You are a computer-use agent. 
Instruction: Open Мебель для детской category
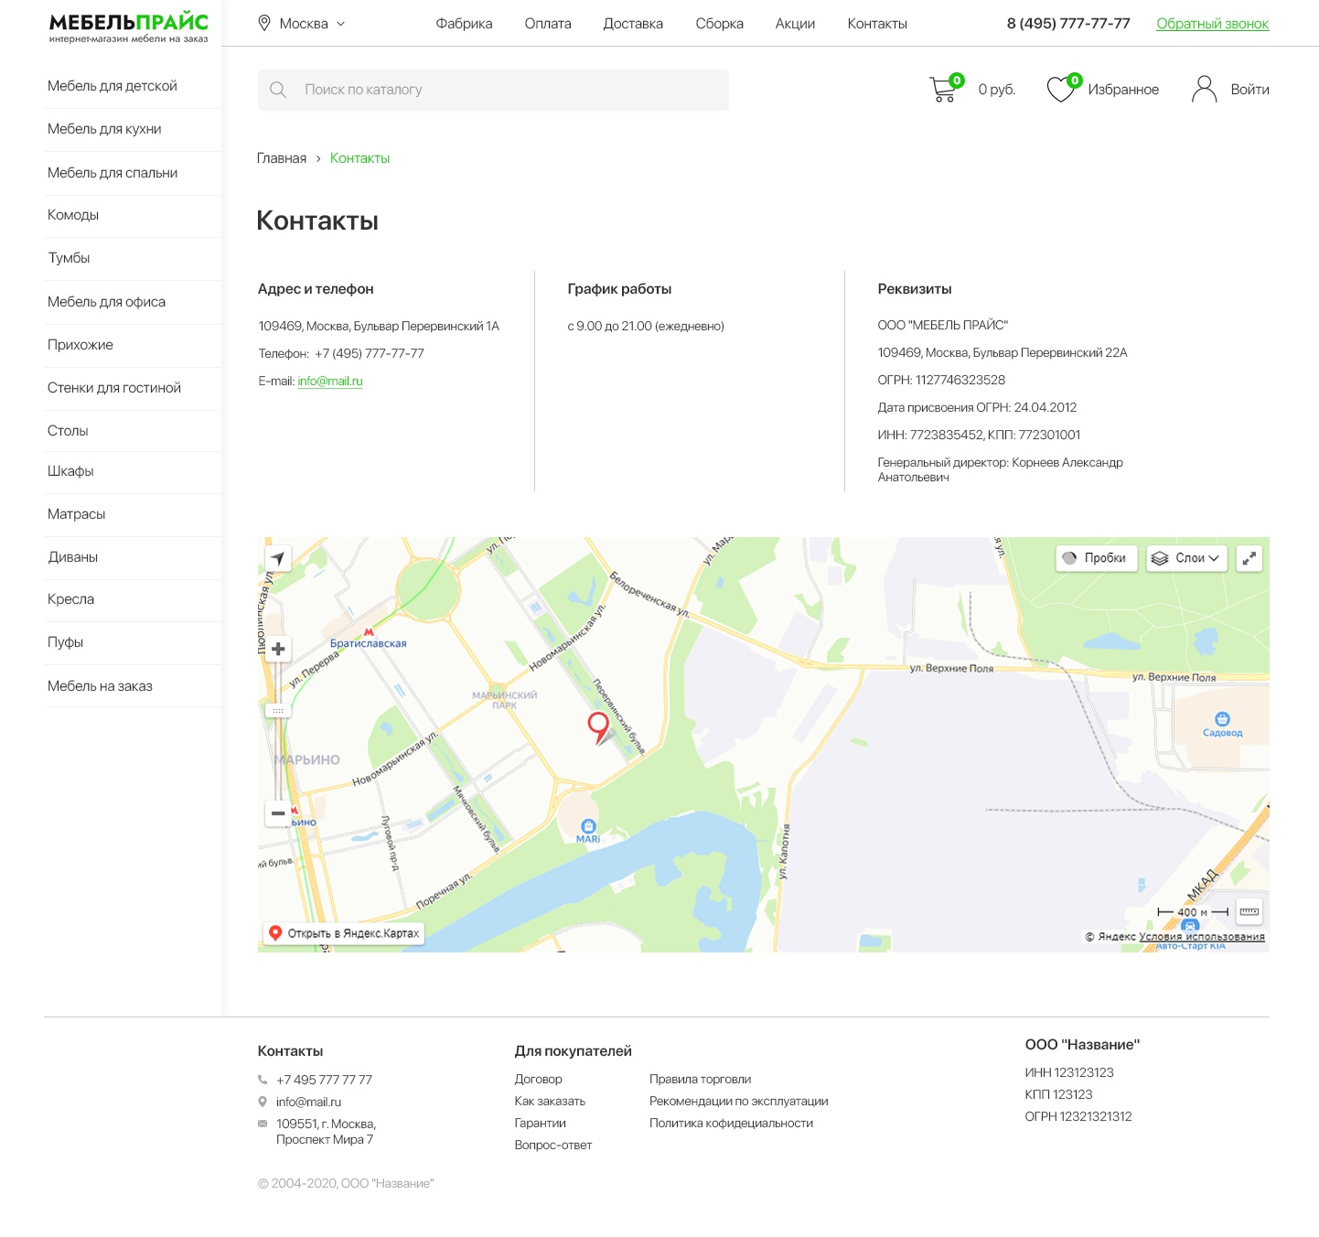click(113, 86)
